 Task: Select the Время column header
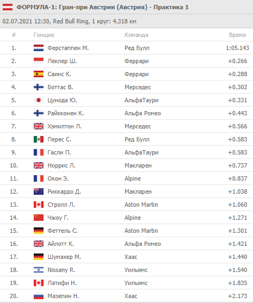click(x=237, y=35)
